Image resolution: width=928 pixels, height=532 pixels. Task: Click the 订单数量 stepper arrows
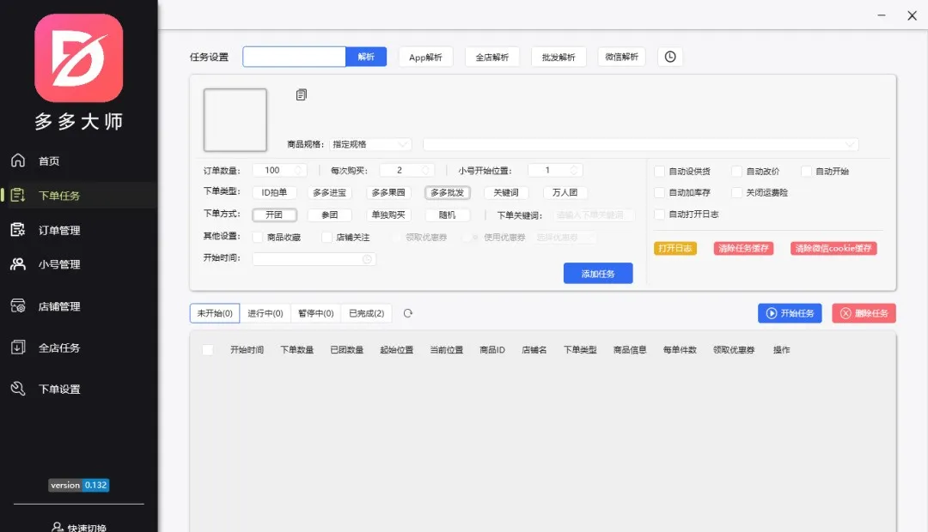pos(298,170)
